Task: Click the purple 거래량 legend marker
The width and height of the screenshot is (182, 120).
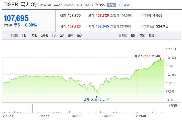Action: click(169, 105)
